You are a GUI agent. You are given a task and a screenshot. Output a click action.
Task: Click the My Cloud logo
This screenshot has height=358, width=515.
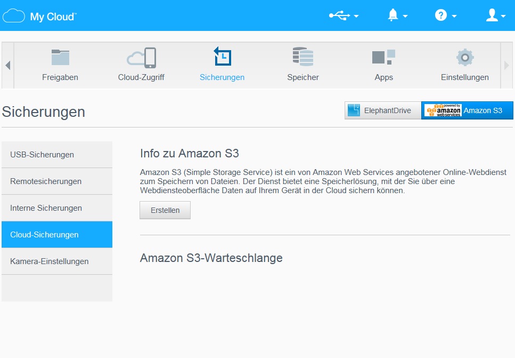coord(40,16)
